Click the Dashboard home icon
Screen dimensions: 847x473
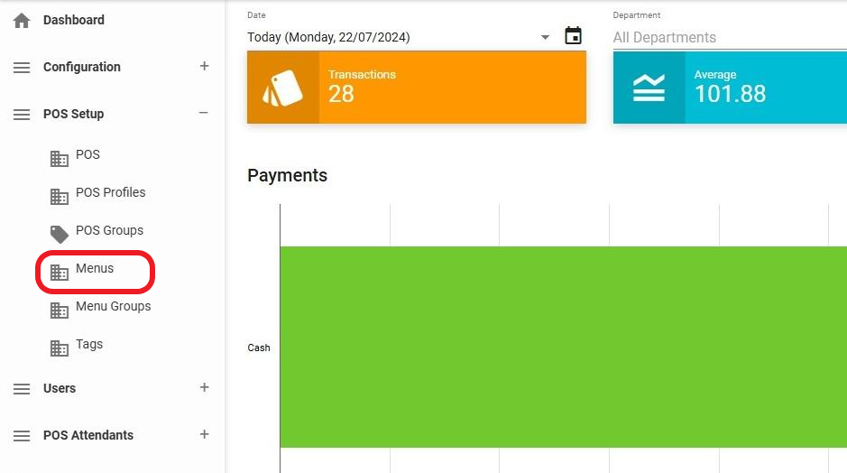(22, 20)
